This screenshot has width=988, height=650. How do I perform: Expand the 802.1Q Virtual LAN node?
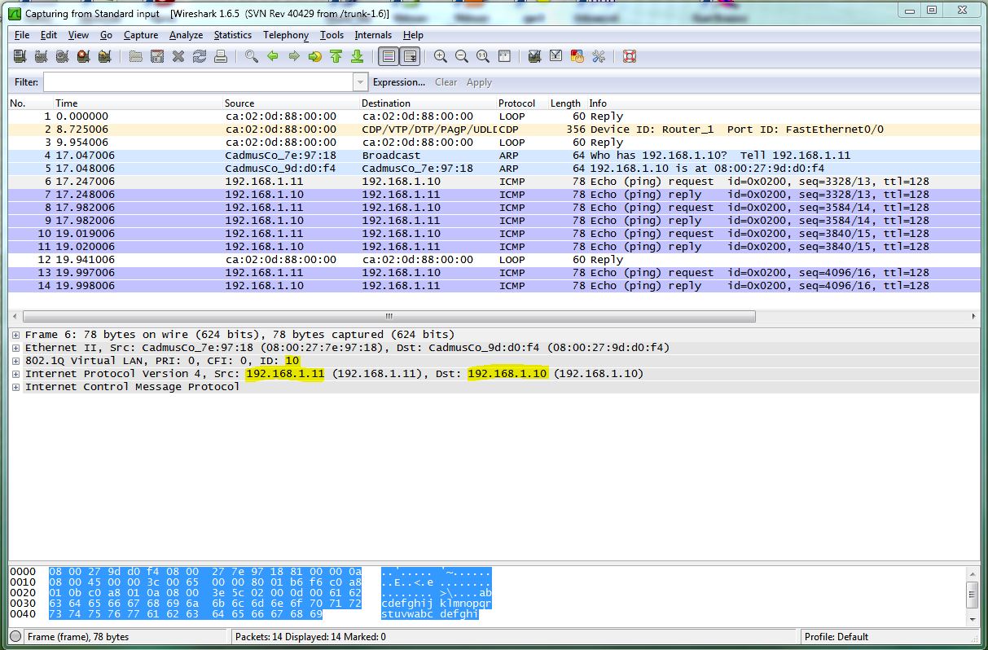point(16,361)
